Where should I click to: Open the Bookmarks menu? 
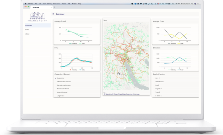(x=57, y=4)
